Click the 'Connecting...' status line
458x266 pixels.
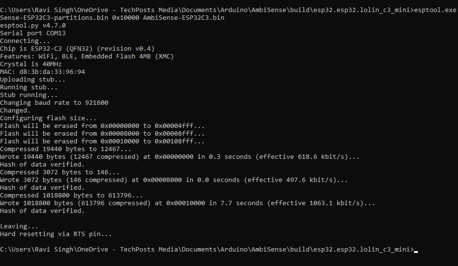[25, 41]
